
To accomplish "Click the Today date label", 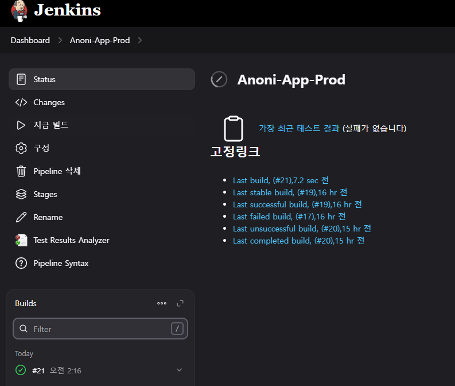I will 24,353.
